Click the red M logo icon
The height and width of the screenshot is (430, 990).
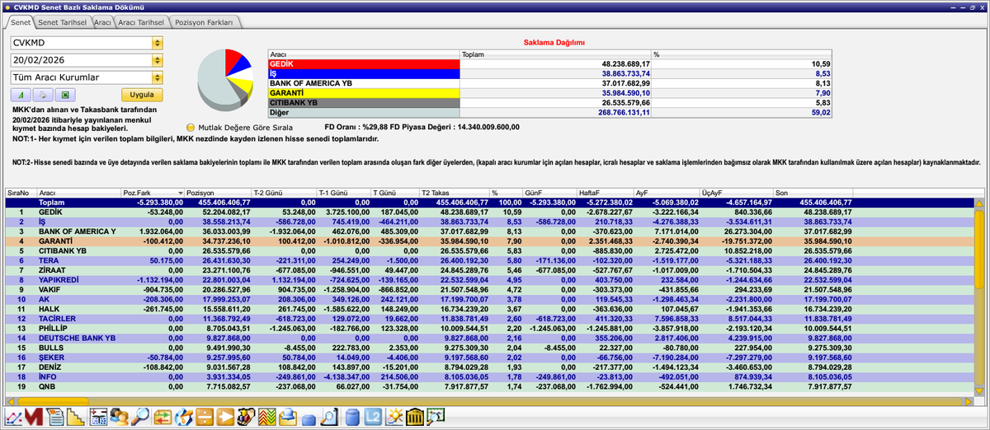[x=34, y=418]
